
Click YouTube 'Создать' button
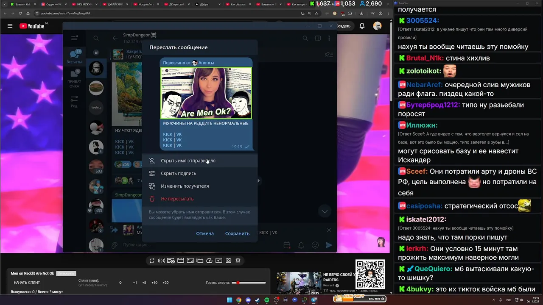tap(344, 26)
